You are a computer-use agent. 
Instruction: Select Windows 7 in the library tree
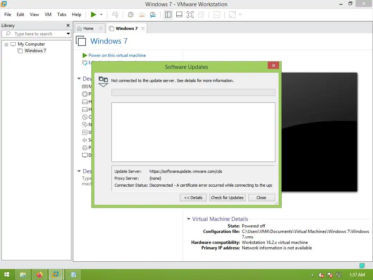pyautogui.click(x=35, y=50)
